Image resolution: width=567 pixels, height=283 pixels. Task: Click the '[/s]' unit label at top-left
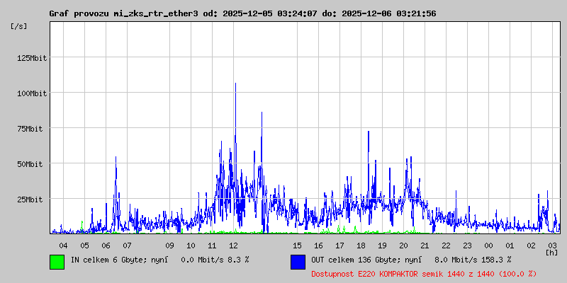coord(19,25)
